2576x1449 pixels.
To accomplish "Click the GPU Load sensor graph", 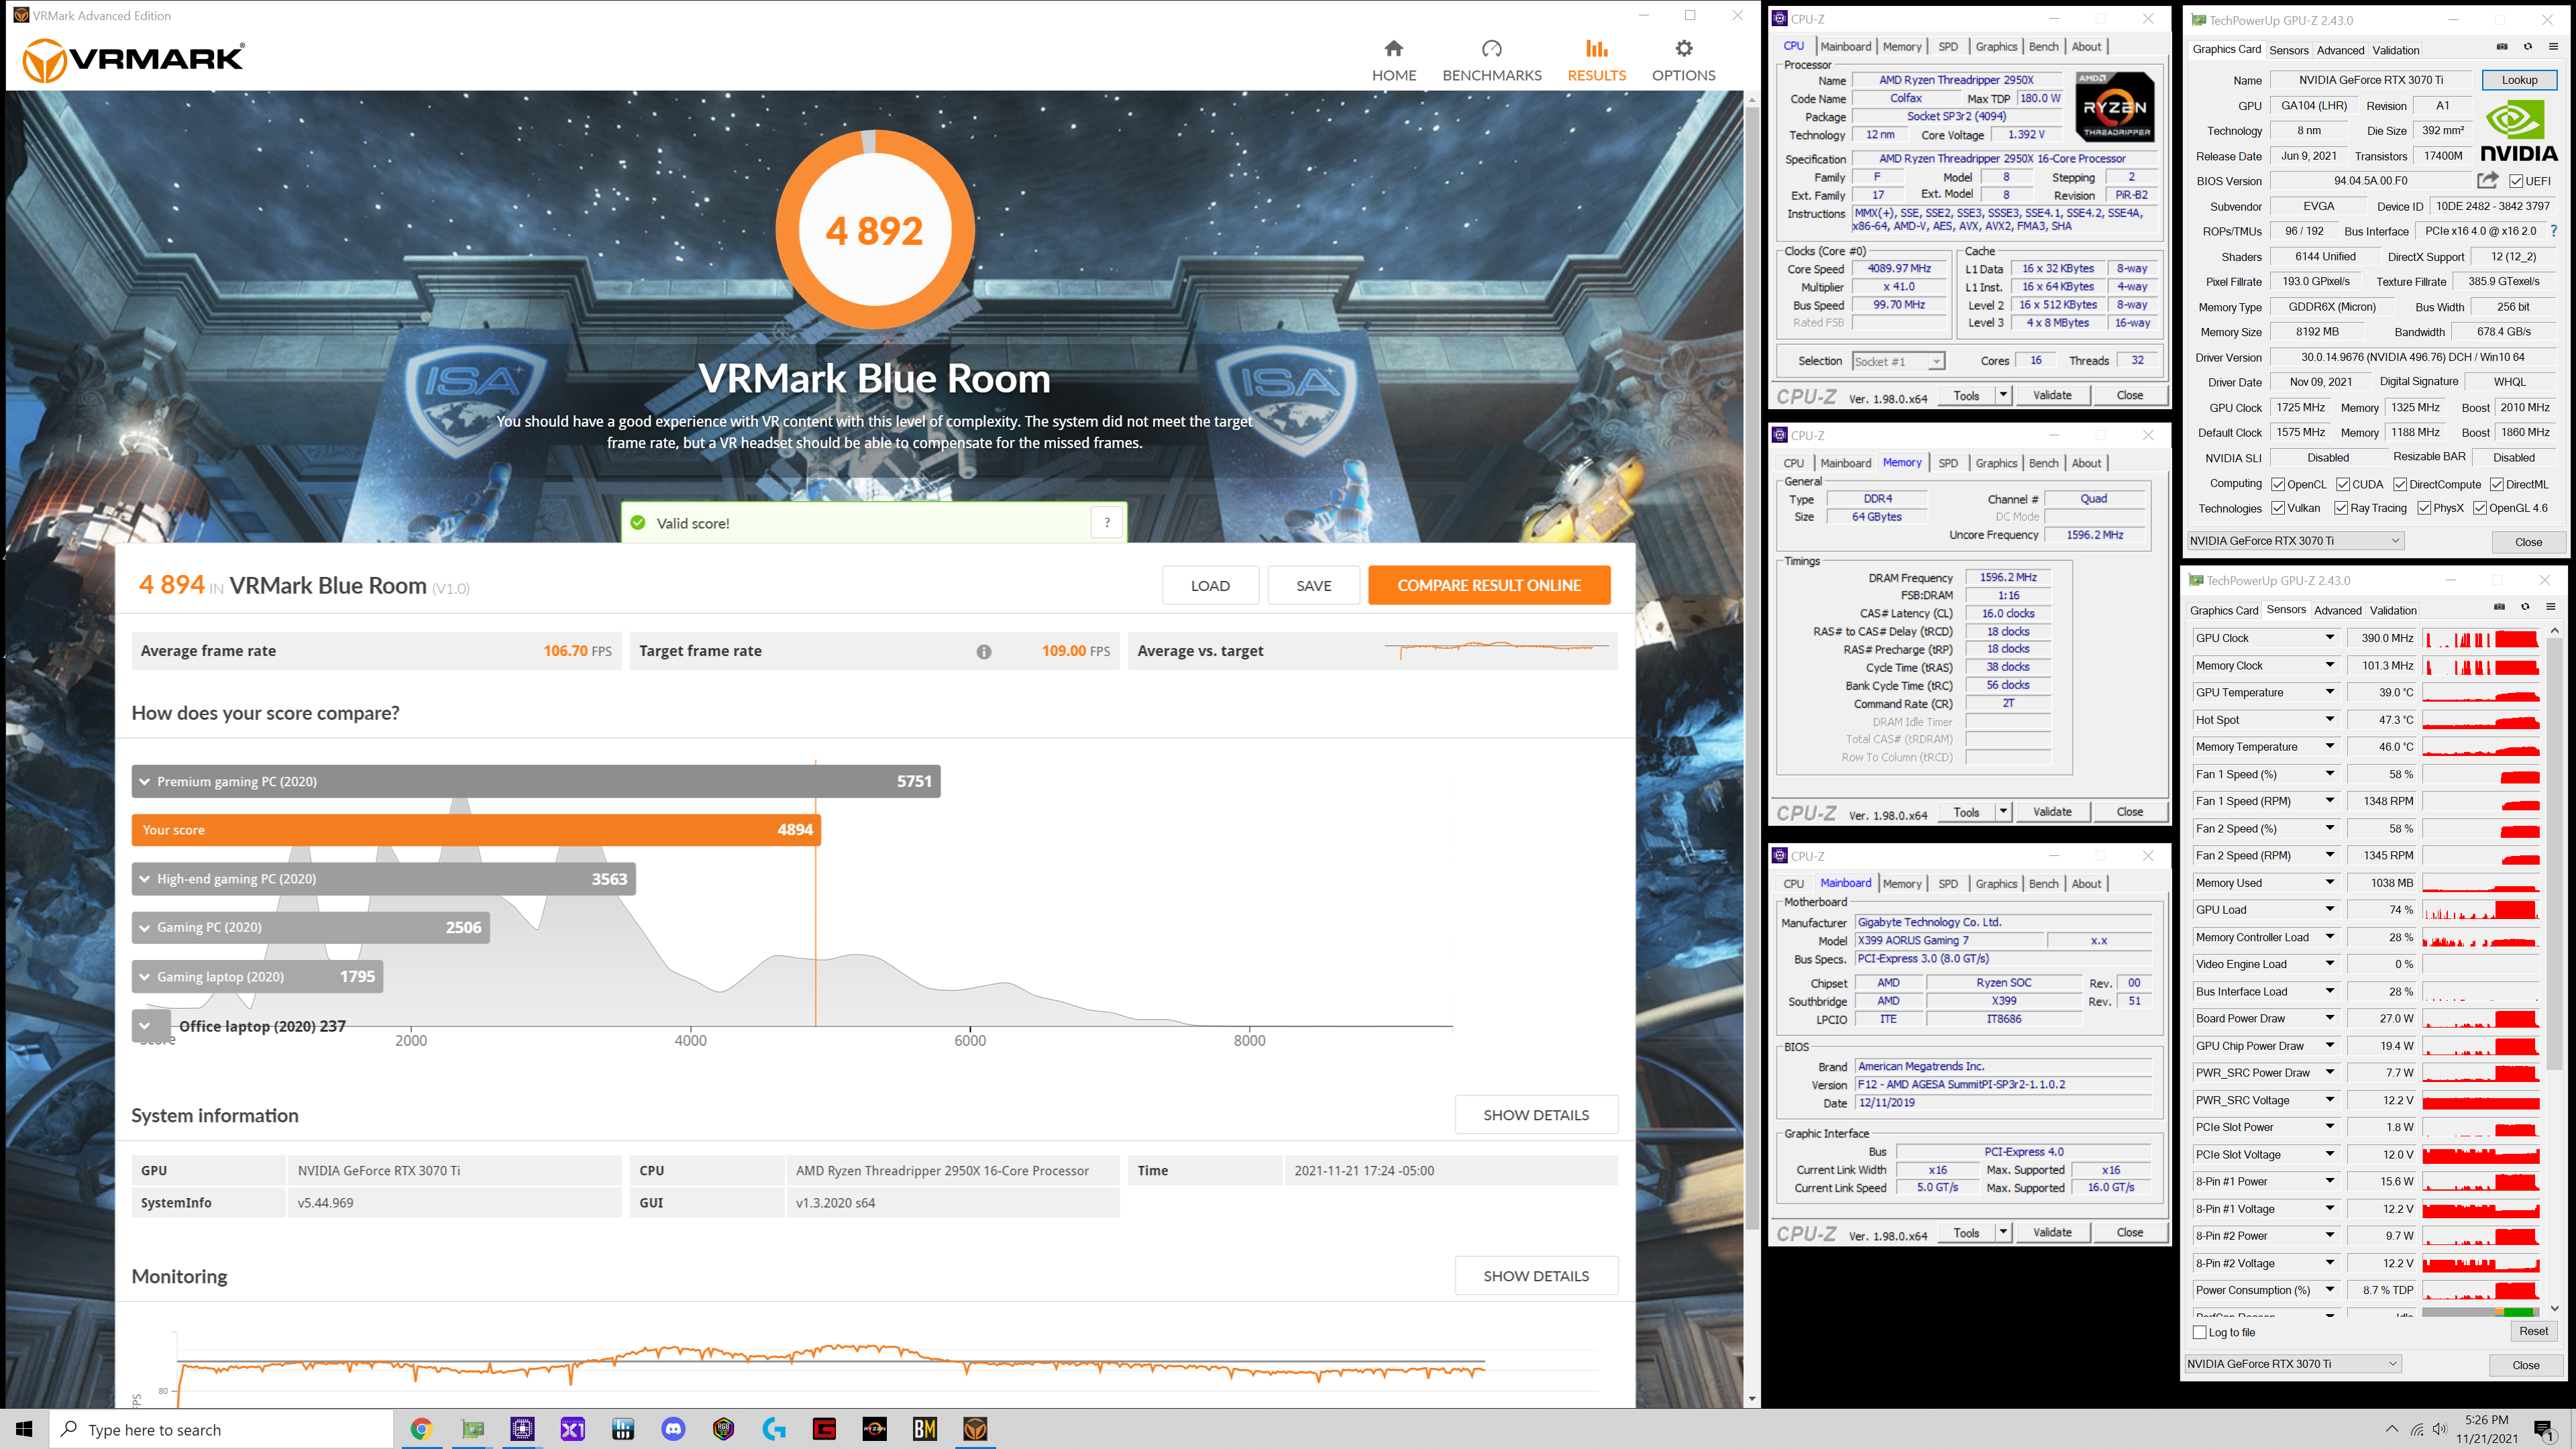I will coord(2480,910).
